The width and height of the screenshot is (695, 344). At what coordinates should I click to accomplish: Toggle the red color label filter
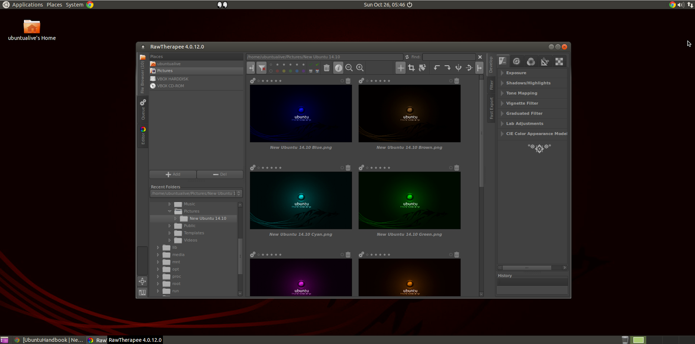point(278,71)
